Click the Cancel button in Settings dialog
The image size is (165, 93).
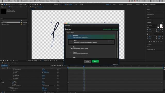[87, 61]
